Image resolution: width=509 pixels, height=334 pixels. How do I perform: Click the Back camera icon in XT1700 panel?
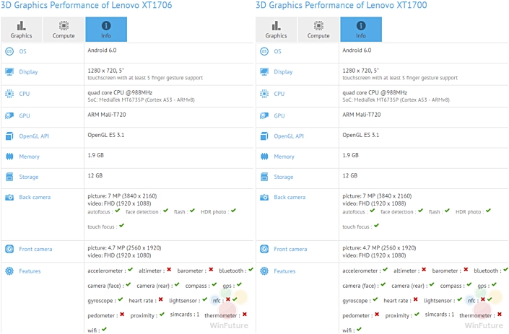264,197
